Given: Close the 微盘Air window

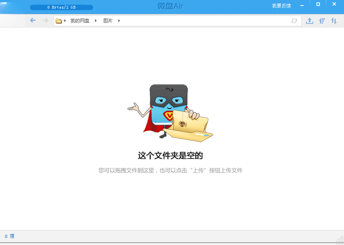Looking at the screenshot, I should coord(334,4).
